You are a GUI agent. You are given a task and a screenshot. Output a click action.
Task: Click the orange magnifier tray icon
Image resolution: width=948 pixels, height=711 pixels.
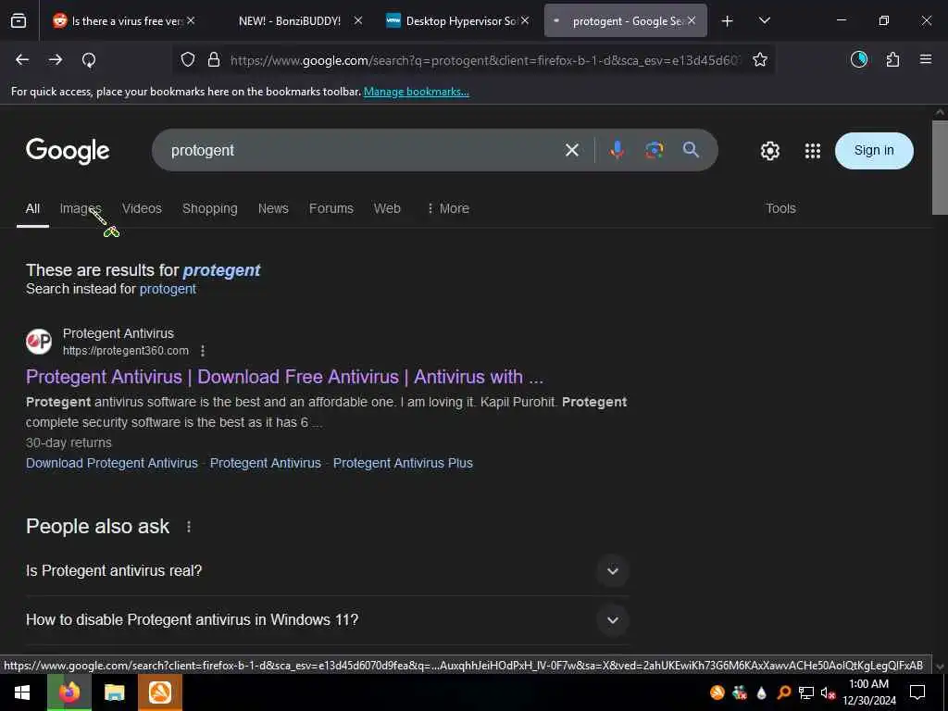click(x=783, y=692)
